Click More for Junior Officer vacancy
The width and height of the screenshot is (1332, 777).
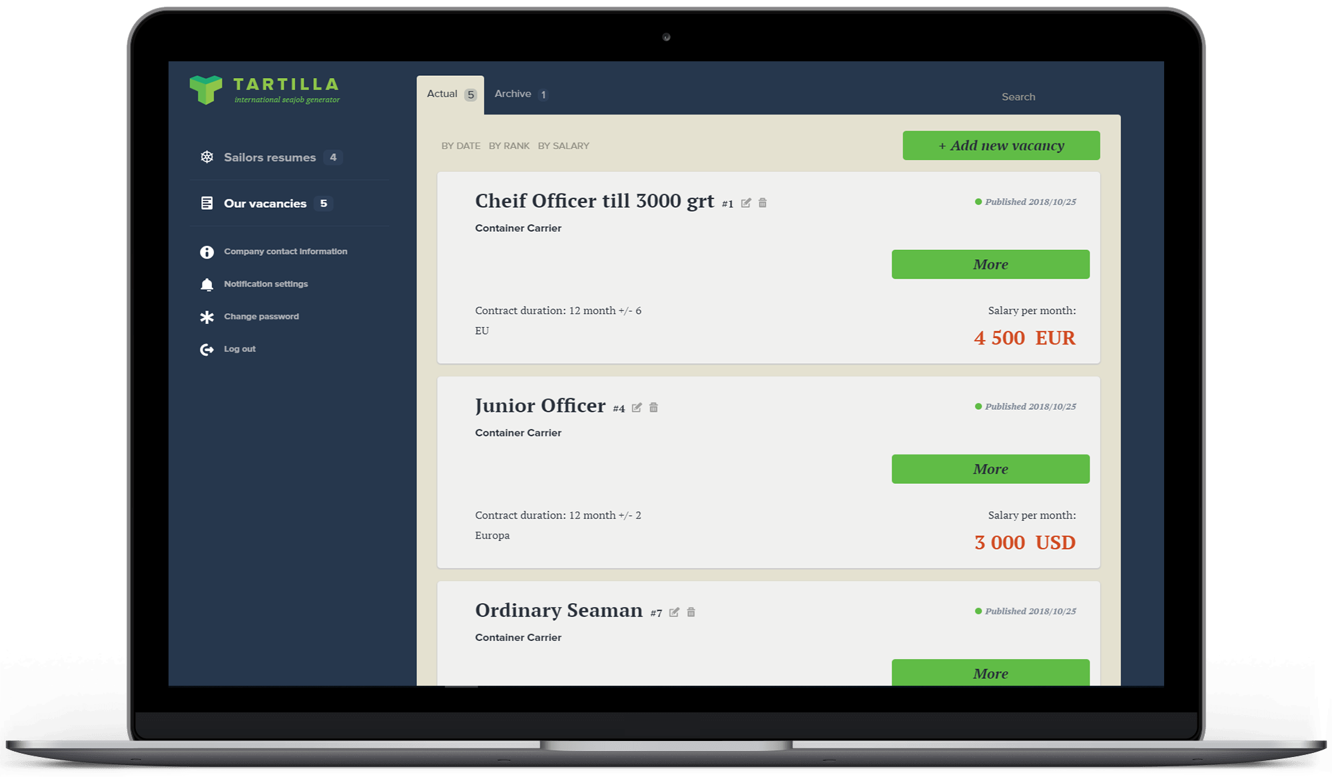[x=990, y=468]
